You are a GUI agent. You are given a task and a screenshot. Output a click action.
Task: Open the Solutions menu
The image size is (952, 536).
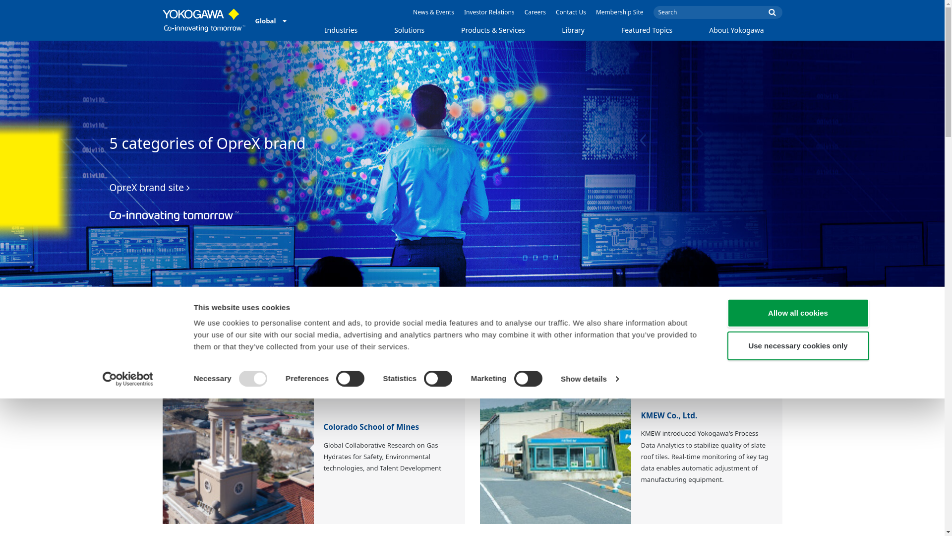point(410,30)
